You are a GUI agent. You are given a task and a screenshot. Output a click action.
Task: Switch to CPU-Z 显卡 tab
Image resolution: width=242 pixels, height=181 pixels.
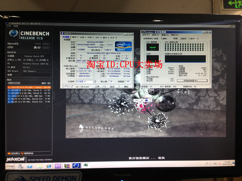[105, 37]
